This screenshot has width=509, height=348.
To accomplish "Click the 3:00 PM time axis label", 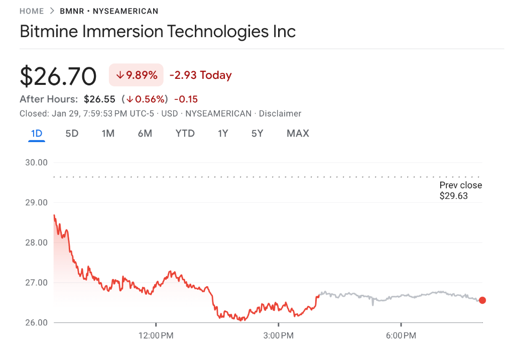I will (279, 335).
